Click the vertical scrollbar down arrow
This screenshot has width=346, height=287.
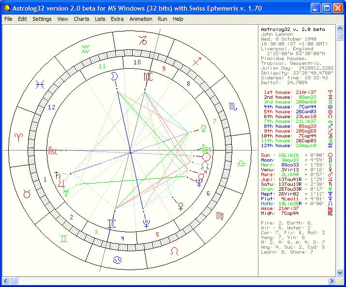340,272
